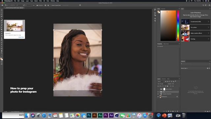This screenshot has height=119, width=211.
Task: Open the Make creative effects tutorial
Action: (196, 33)
